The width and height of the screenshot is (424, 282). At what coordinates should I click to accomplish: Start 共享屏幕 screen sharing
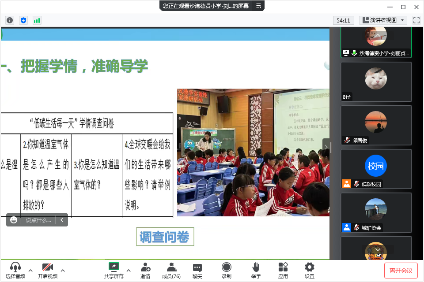(x=114, y=270)
